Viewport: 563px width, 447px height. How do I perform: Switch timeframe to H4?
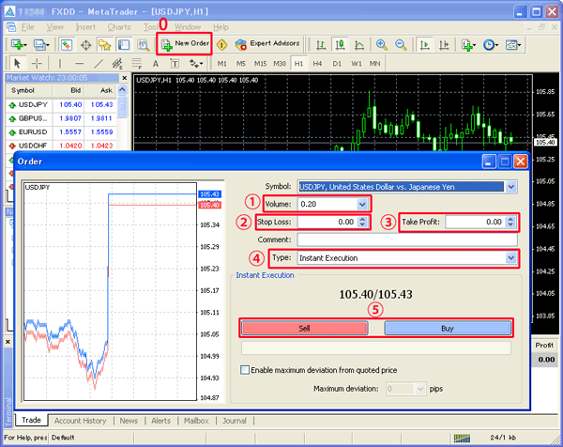317,64
